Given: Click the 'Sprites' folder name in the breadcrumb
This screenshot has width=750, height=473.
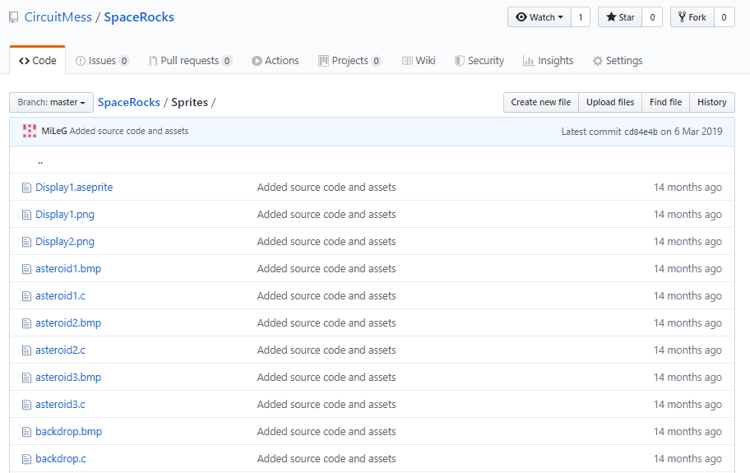Looking at the screenshot, I should [x=190, y=102].
